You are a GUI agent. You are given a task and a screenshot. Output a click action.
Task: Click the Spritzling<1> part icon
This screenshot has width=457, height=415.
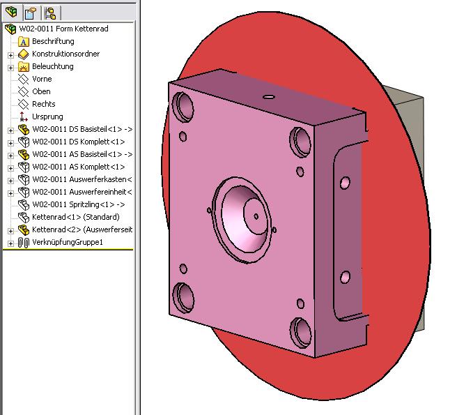point(24,205)
